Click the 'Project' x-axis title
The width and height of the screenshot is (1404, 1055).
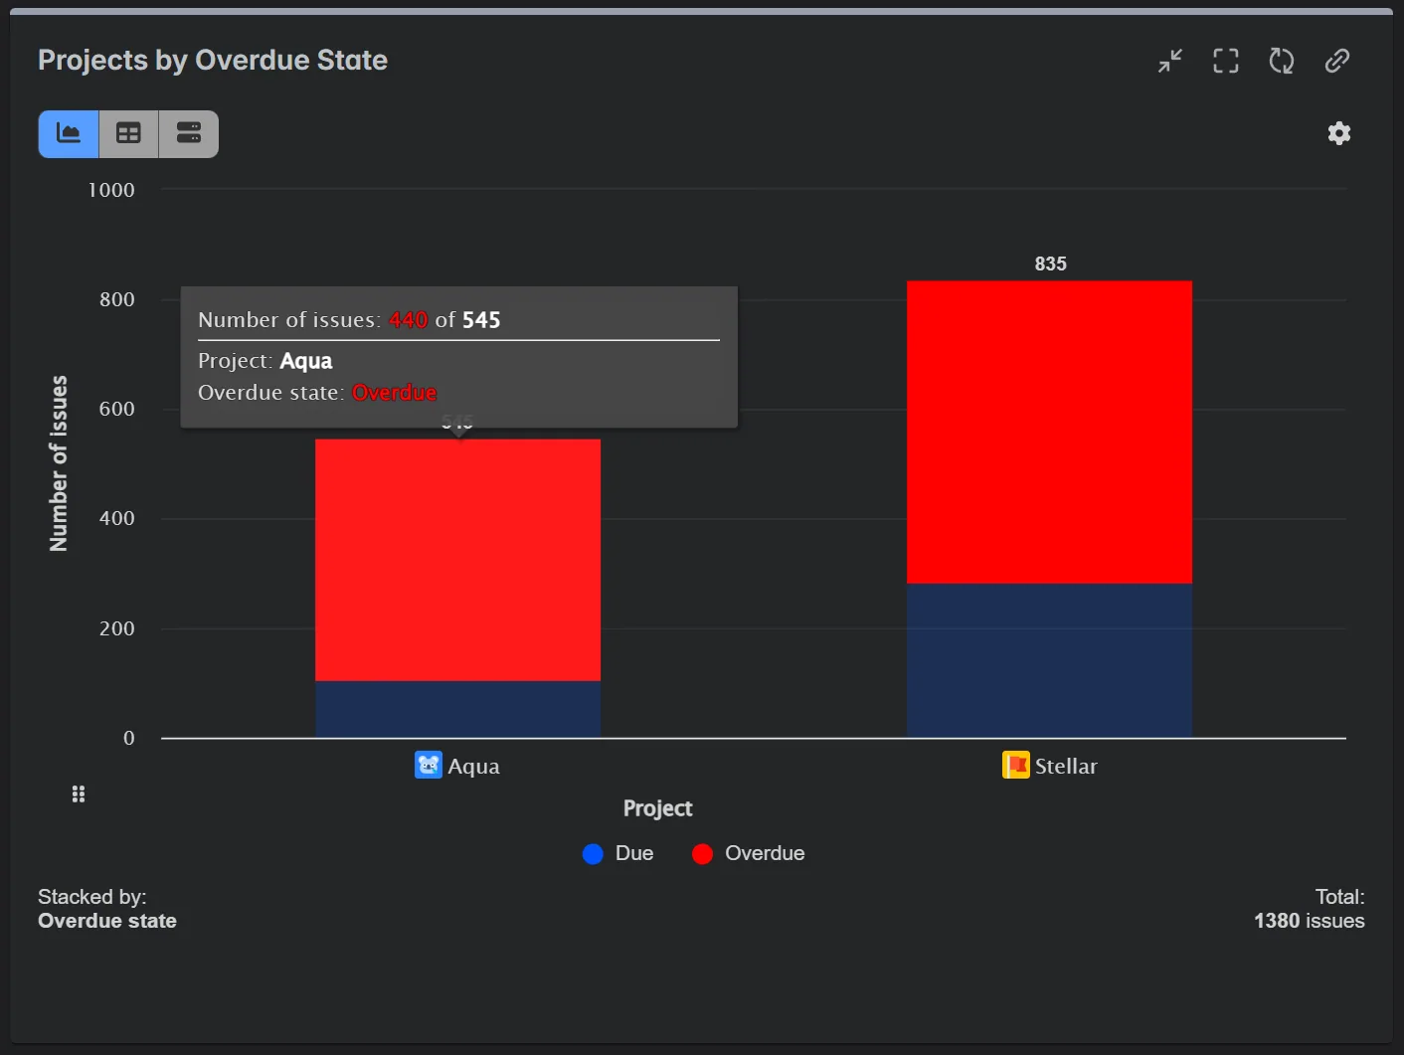[657, 808]
